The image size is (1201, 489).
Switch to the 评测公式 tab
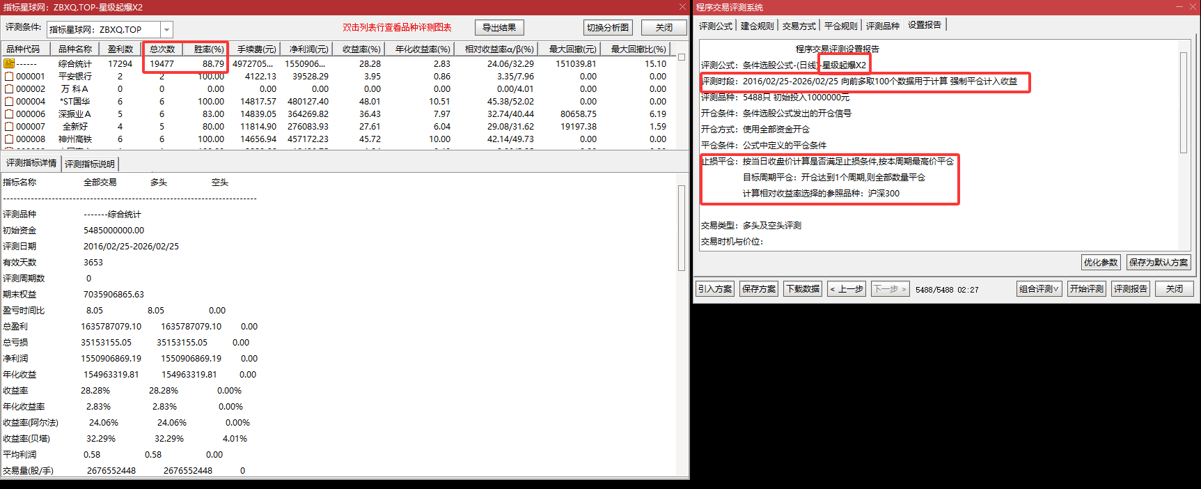pos(716,26)
